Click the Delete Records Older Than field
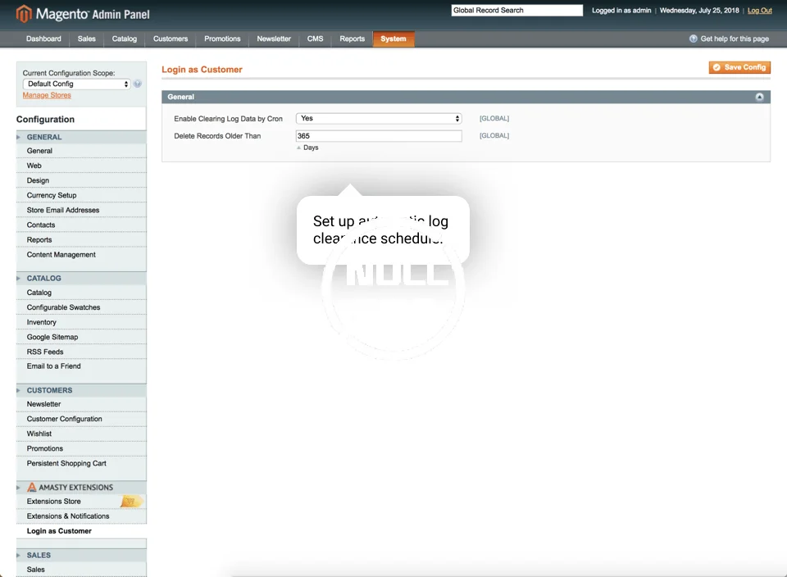Image resolution: width=787 pixels, height=577 pixels. [x=378, y=136]
